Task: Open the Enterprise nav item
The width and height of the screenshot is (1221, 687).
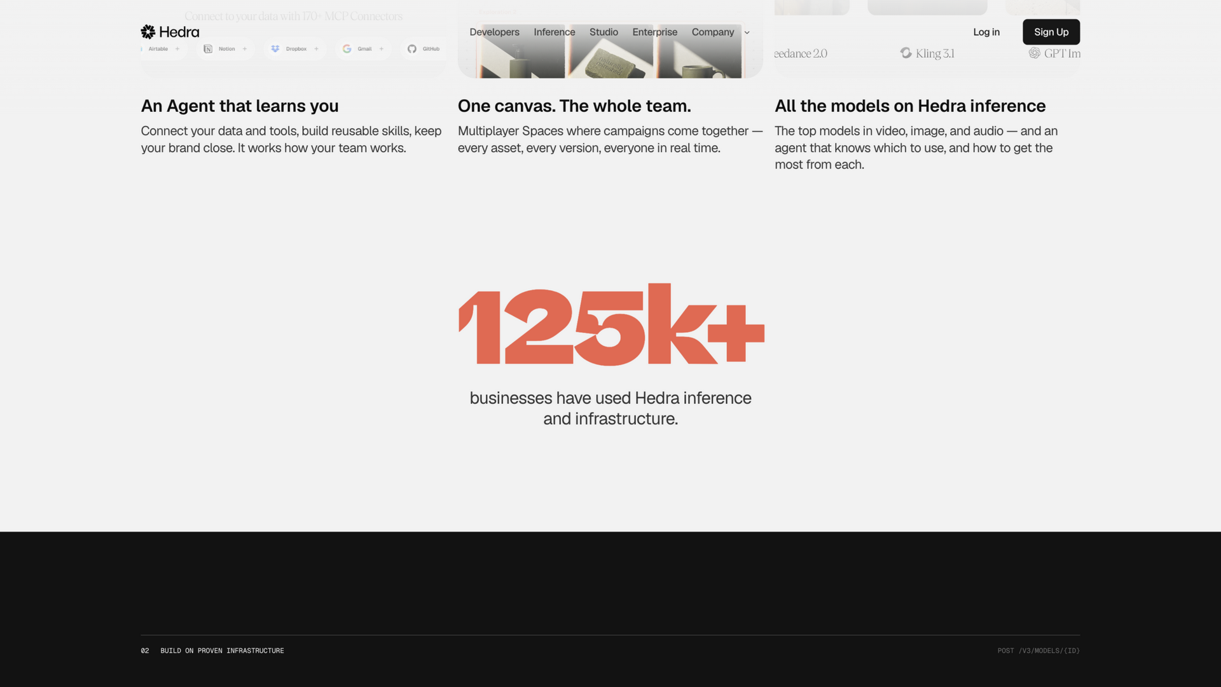Action: click(654, 32)
